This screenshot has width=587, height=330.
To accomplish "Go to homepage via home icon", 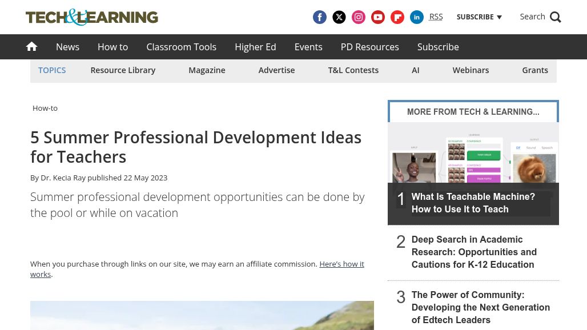I will 31,46.
